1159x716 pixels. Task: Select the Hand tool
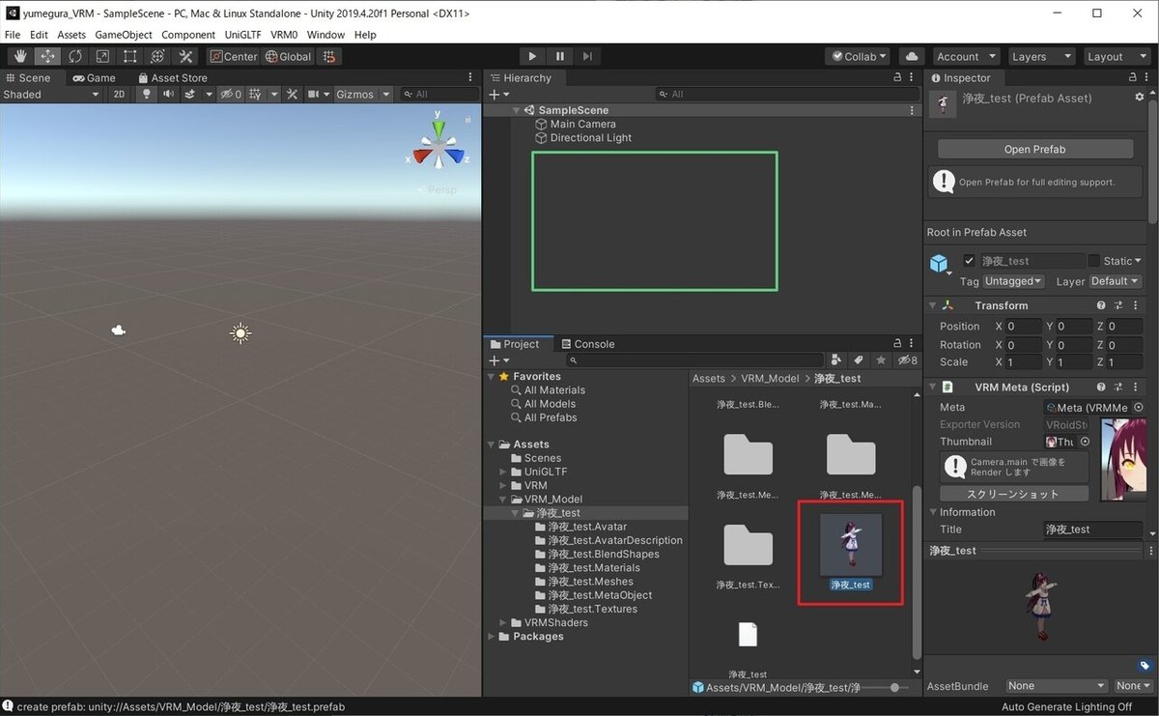pos(19,56)
